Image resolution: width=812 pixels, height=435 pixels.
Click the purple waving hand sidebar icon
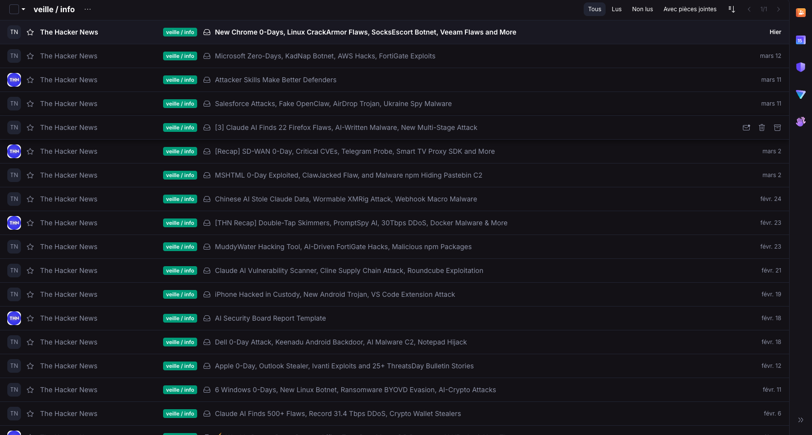[x=801, y=122]
